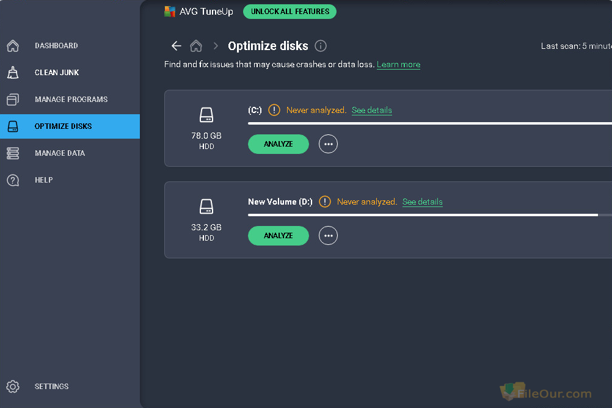Click Never analyzed status for New Volume (D:)
612x408 pixels.
(367, 202)
